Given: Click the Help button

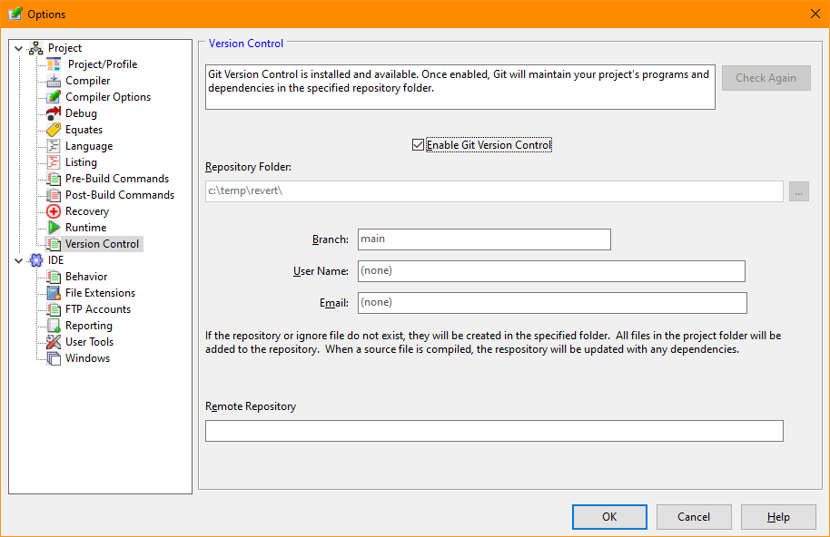Looking at the screenshot, I should tap(778, 517).
